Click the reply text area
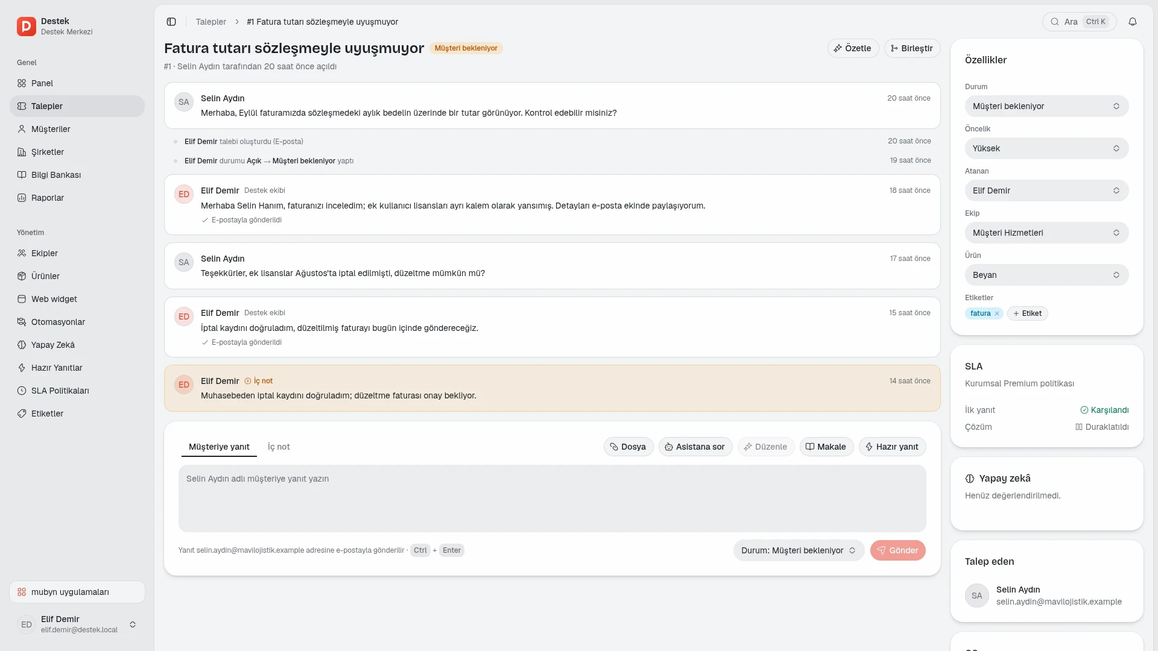 [552, 498]
